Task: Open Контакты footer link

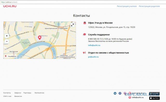Action: tap(7, 93)
